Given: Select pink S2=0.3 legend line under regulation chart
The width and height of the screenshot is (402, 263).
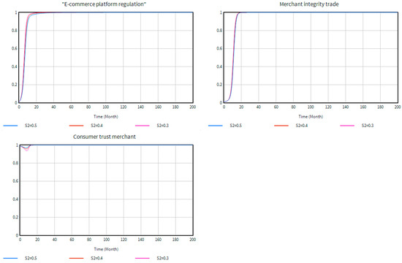Looking at the screenshot, I should click(x=143, y=126).
